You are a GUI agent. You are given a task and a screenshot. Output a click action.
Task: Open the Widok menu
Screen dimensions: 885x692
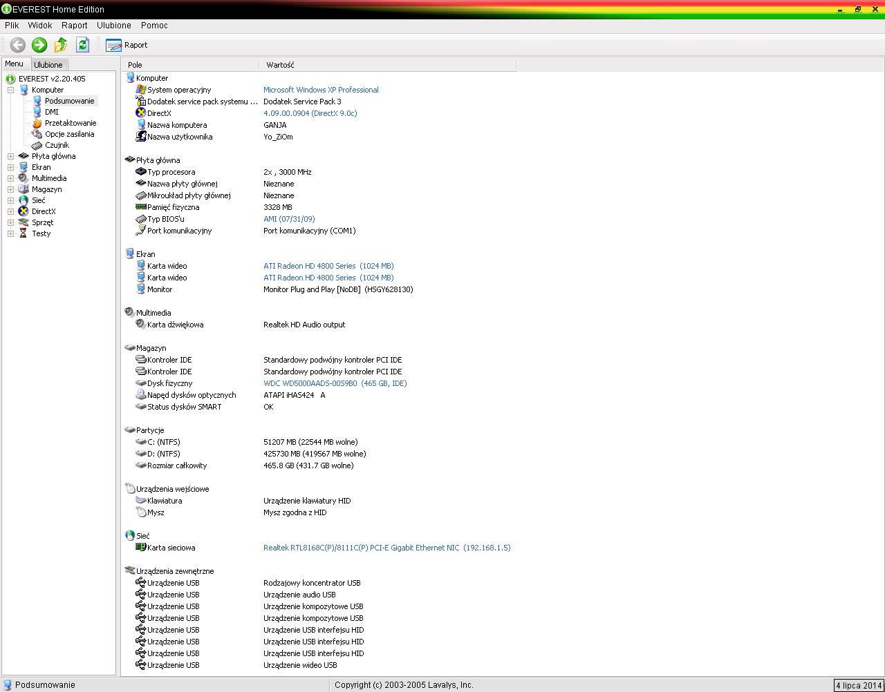click(40, 25)
